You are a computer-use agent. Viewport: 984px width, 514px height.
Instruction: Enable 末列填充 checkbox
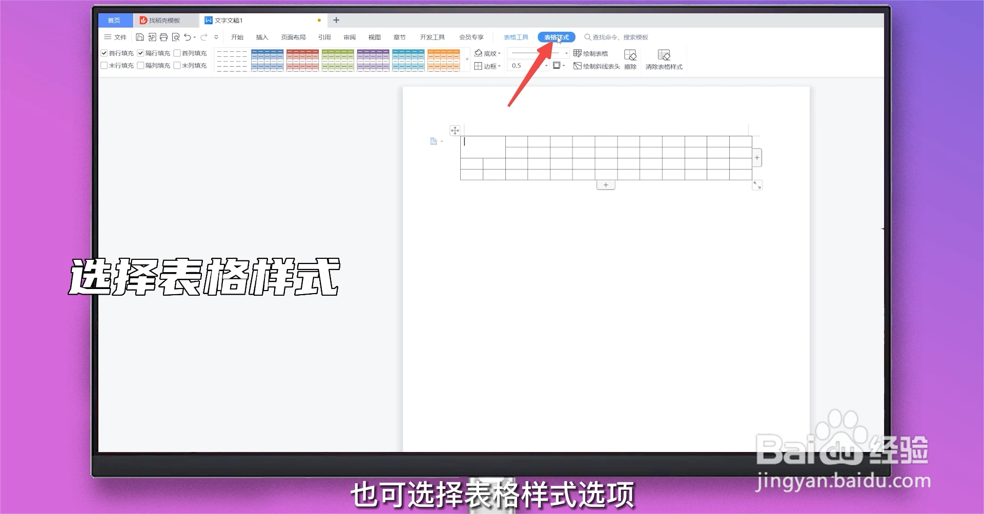click(177, 66)
